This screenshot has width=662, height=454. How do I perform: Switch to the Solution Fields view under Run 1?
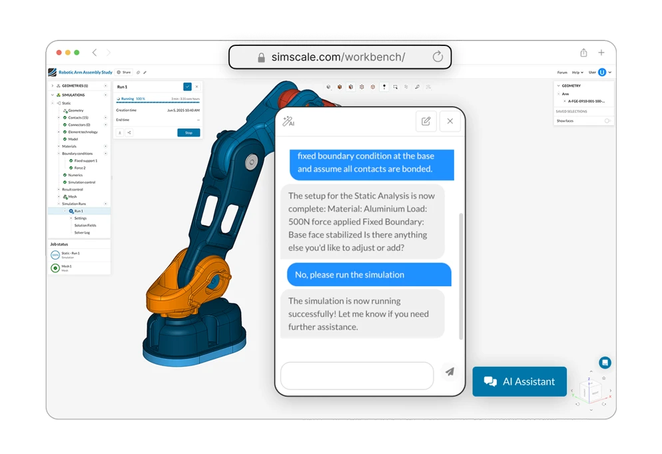pos(85,224)
